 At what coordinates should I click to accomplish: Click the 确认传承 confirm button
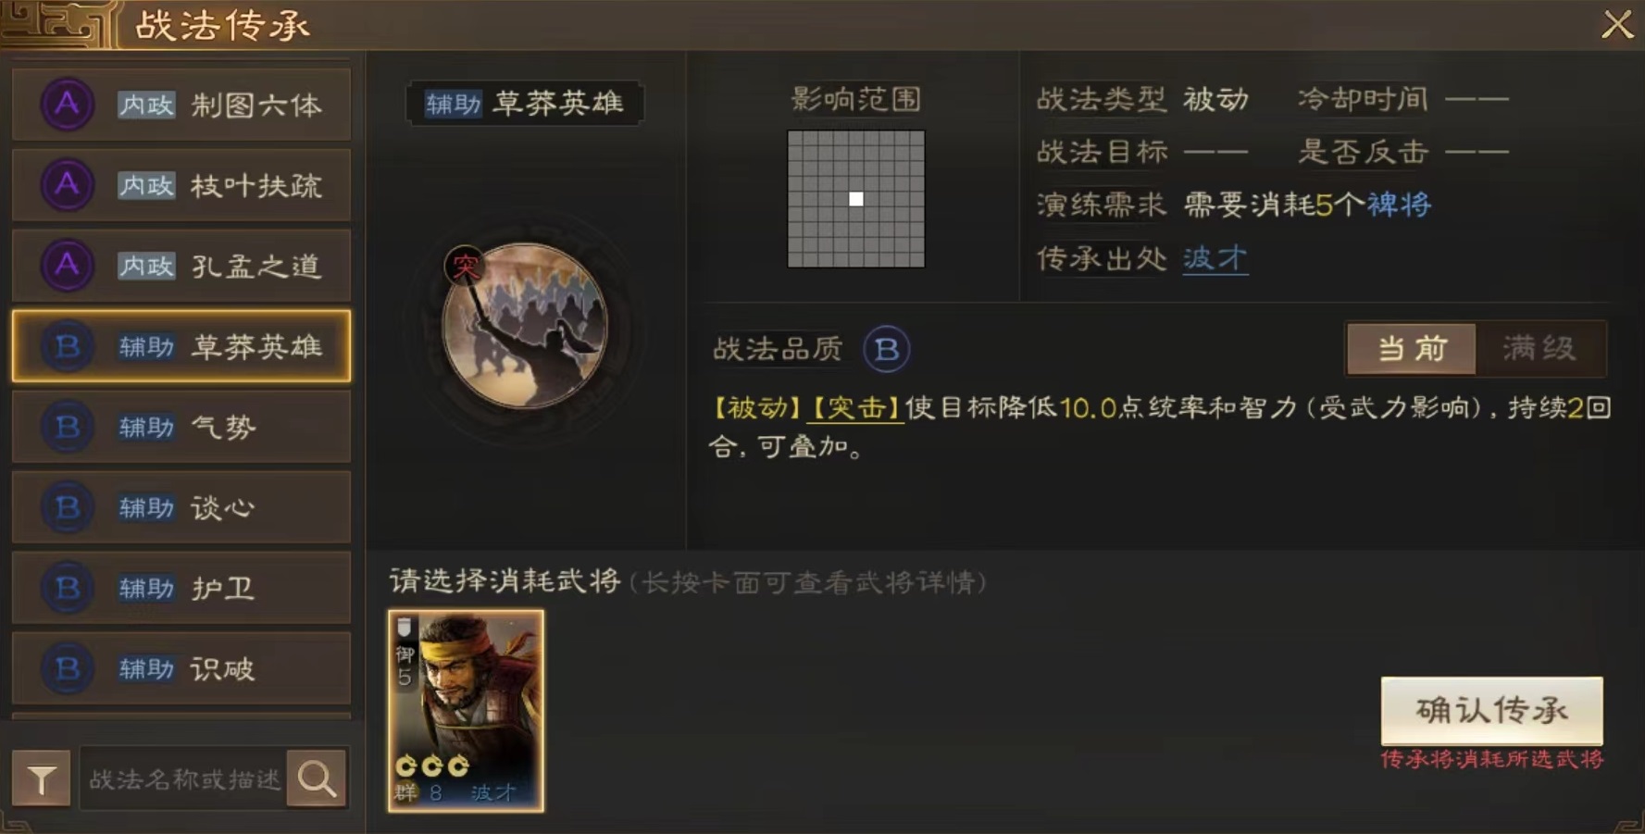(1491, 710)
